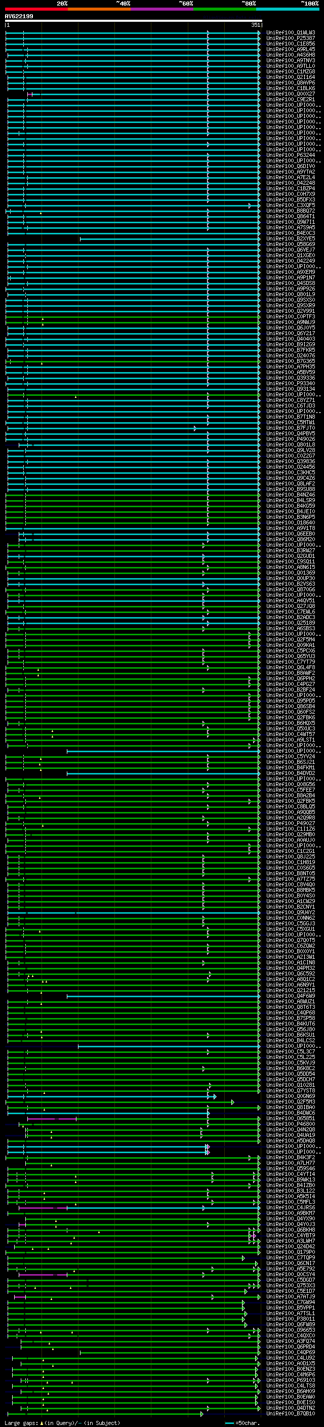Image resolution: width=324 pixels, height=1427 pixels.
Task: Click the yellow large gaps legend triangle
Action: click(x=41, y=1422)
